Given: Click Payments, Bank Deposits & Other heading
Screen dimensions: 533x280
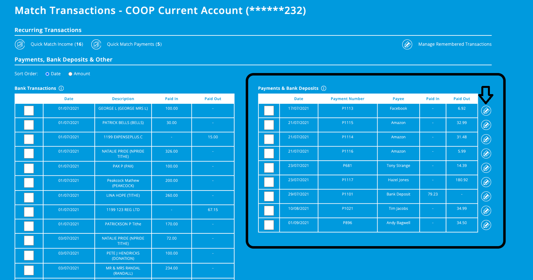Looking at the screenshot, I should [64, 59].
